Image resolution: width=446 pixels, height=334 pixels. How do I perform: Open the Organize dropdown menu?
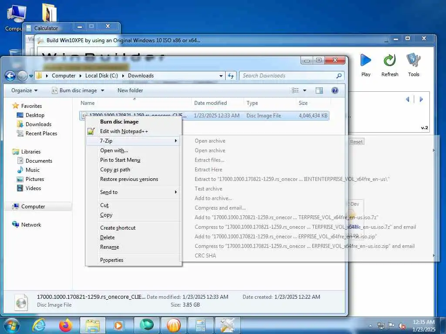pyautogui.click(x=24, y=90)
